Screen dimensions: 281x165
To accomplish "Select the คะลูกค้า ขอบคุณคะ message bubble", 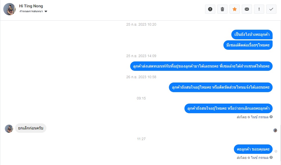I will click(x=253, y=149).
